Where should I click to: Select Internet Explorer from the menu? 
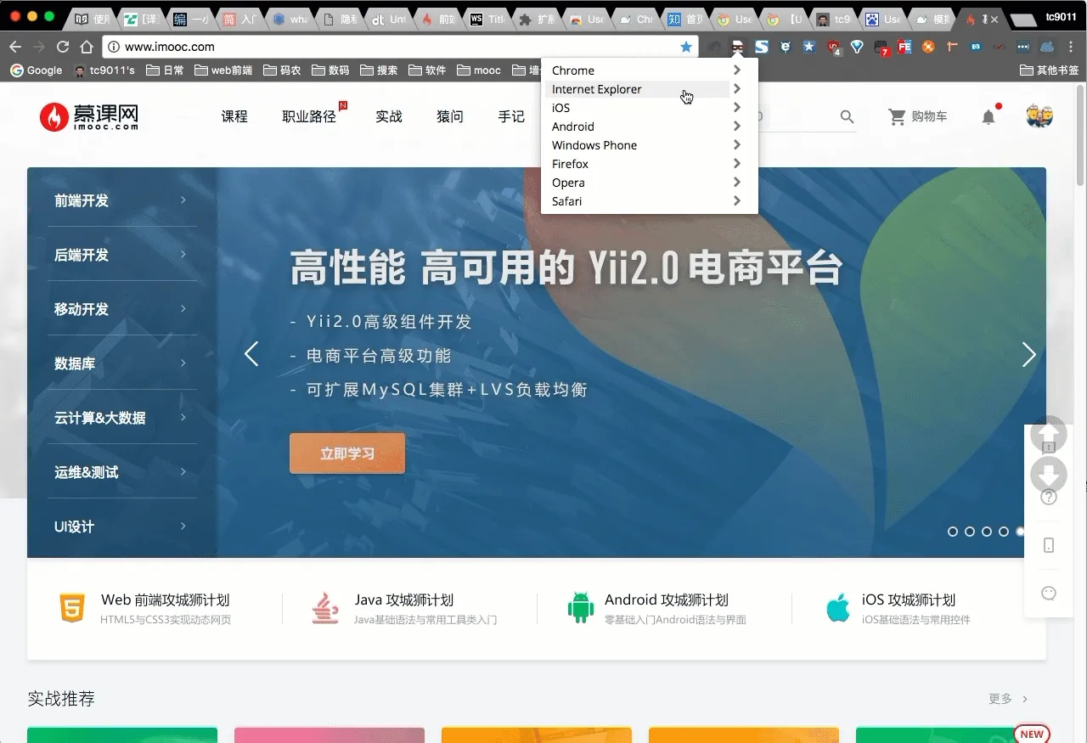pyautogui.click(x=597, y=89)
